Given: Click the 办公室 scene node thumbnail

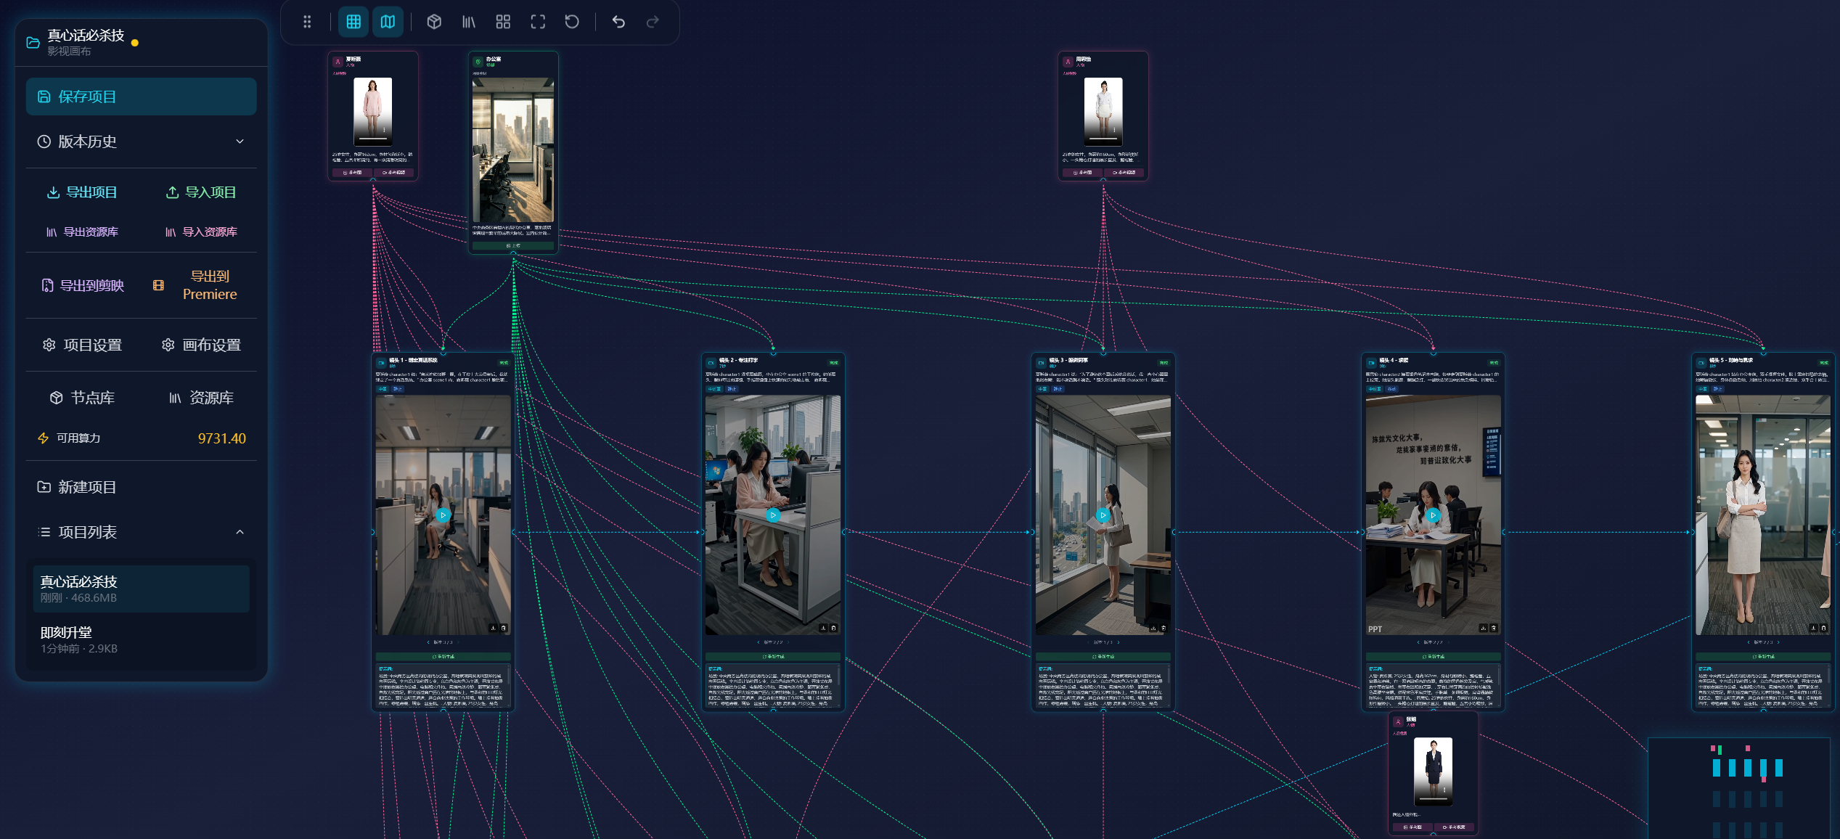Looking at the screenshot, I should (x=513, y=150).
